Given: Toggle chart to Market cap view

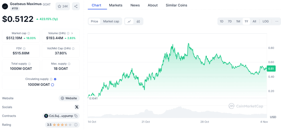Looking at the screenshot, I should tap(111, 21).
